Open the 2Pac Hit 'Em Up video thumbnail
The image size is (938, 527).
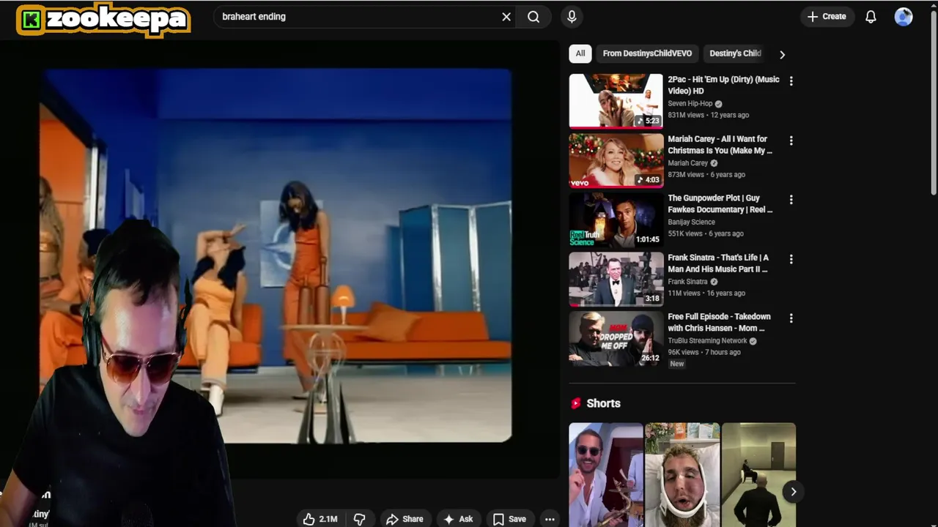point(616,101)
